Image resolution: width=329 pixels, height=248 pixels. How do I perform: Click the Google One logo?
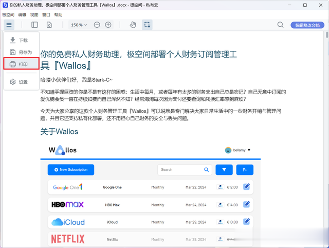(67, 187)
